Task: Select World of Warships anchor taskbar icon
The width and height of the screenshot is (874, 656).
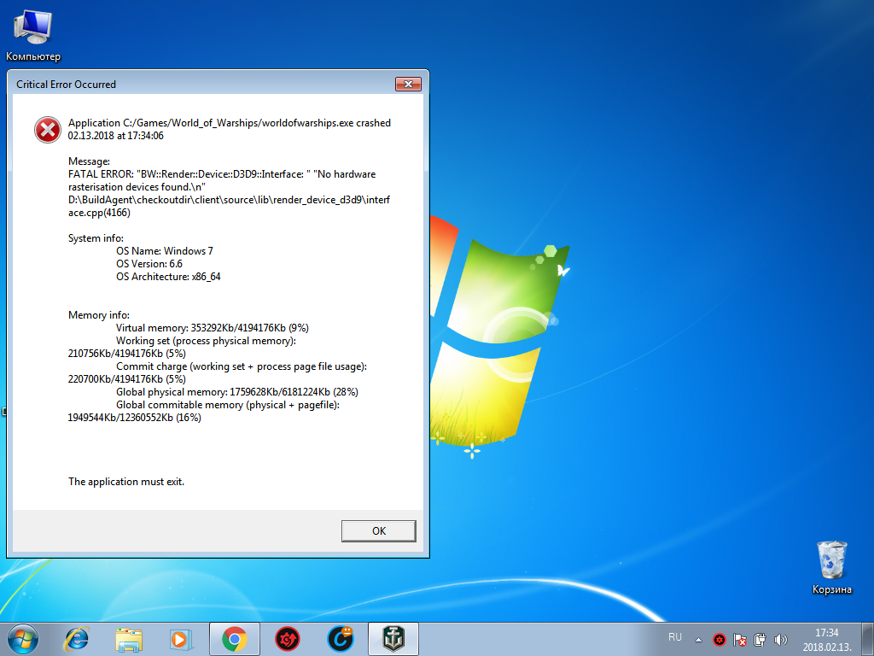Action: [393, 639]
